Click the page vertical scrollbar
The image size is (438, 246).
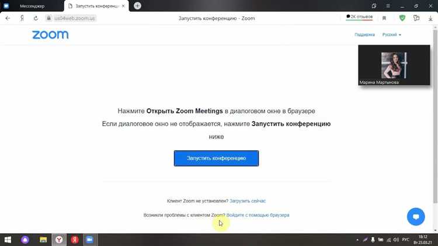pos(435,116)
